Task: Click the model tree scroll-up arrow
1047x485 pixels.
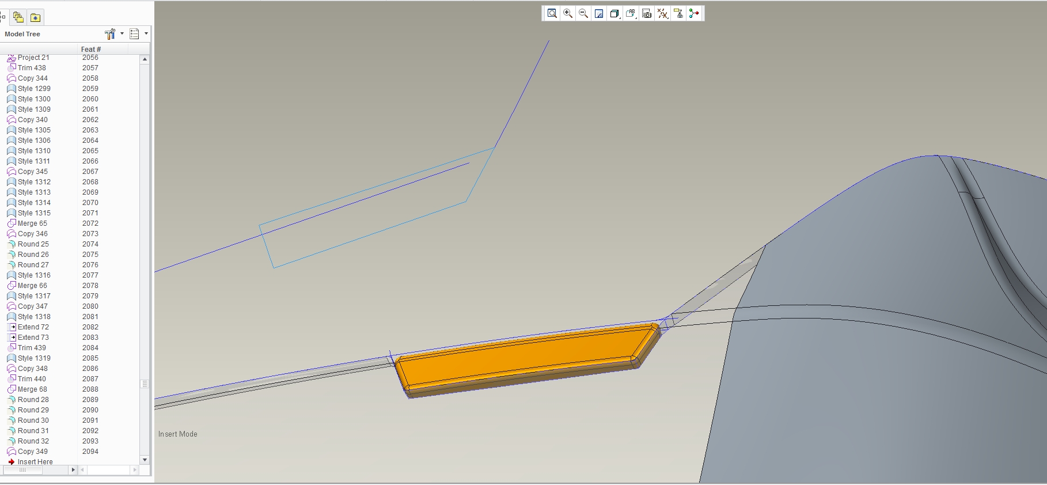Action: [x=145, y=59]
